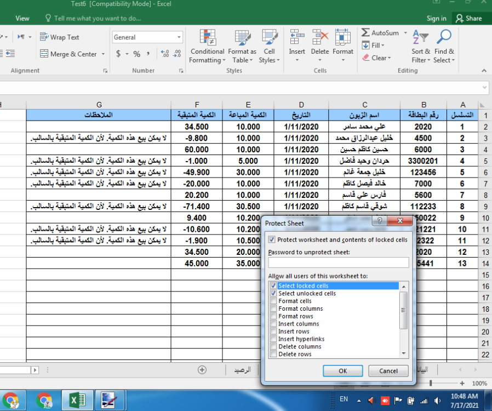Open the Alignment settings dialog launcher
492x411 pixels.
[105, 71]
